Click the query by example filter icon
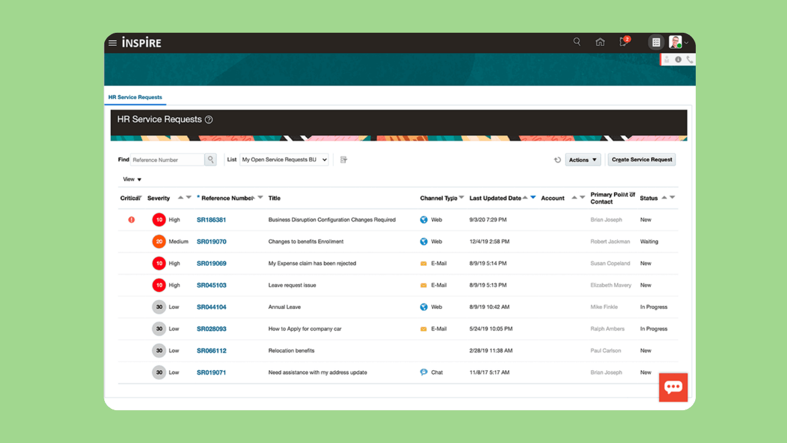The image size is (787, 443). [x=342, y=159]
